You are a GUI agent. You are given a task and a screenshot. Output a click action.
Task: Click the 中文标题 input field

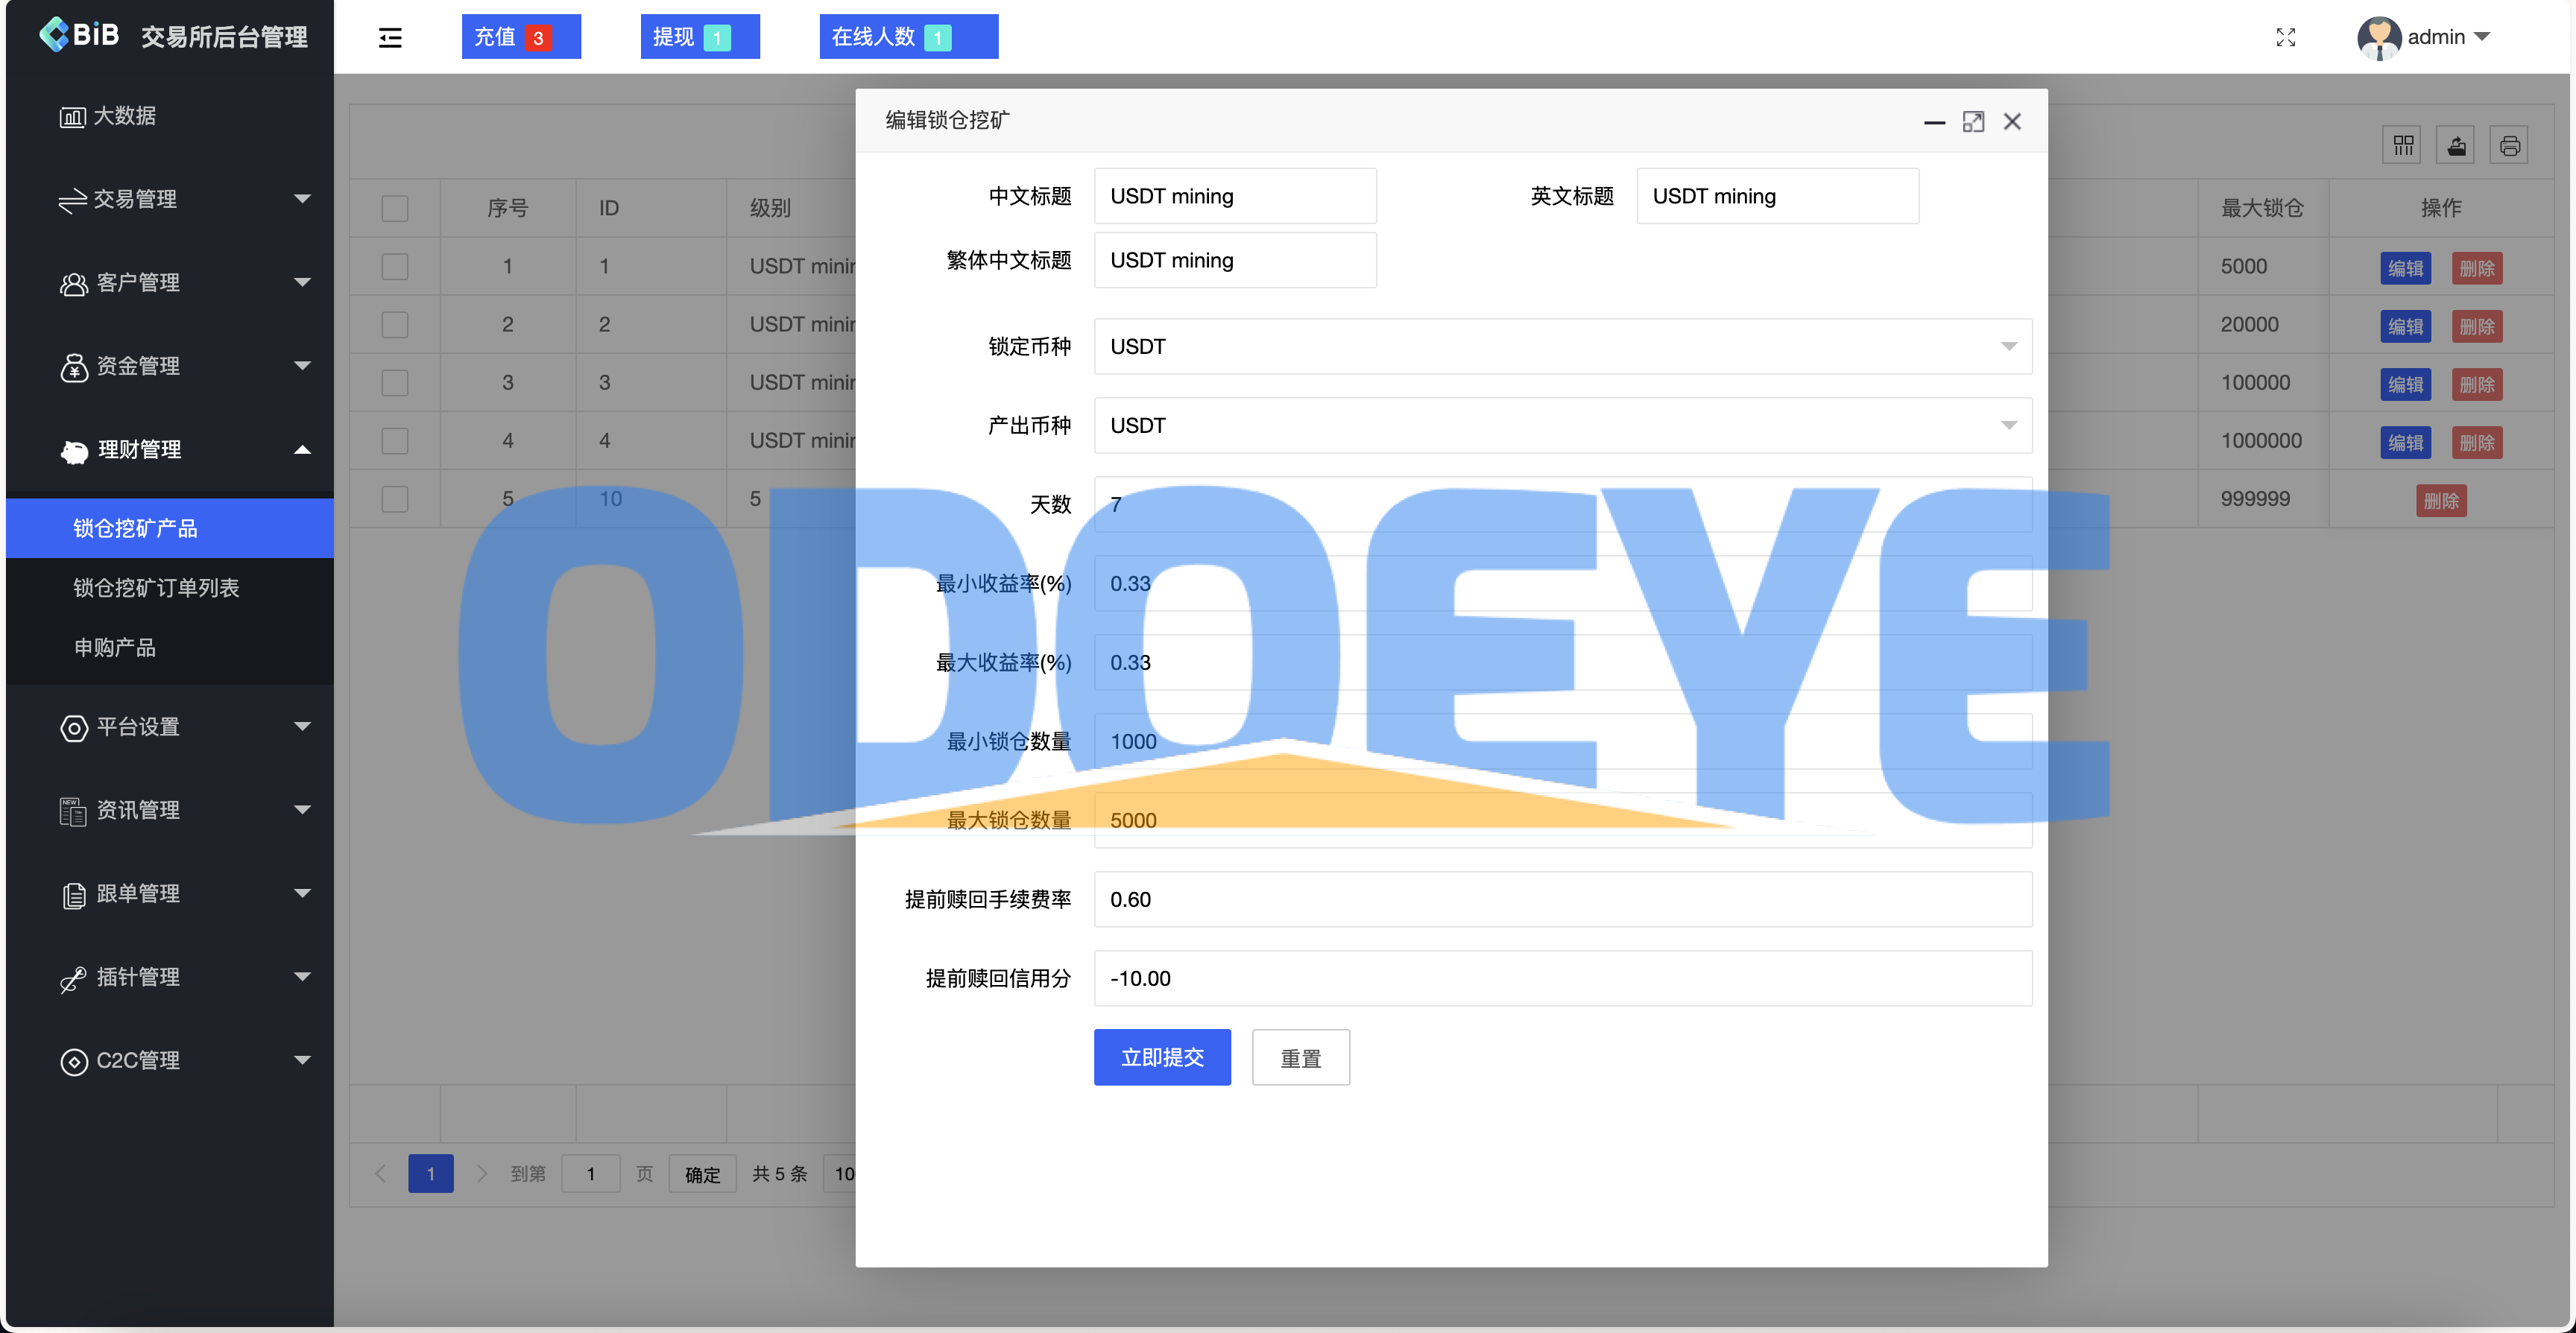(x=1235, y=196)
